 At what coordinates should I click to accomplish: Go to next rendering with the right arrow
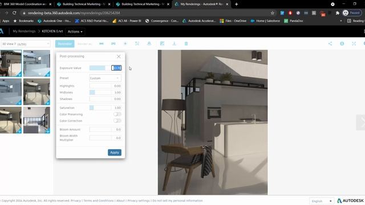(362, 122)
